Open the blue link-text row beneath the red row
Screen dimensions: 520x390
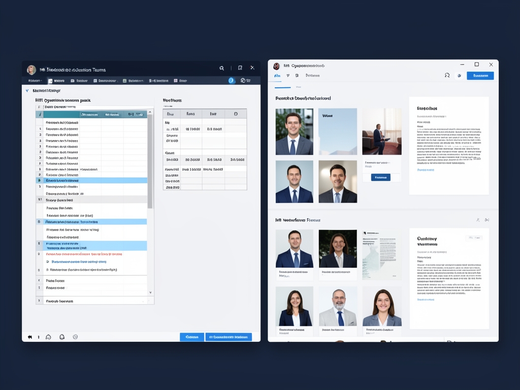tap(79, 262)
